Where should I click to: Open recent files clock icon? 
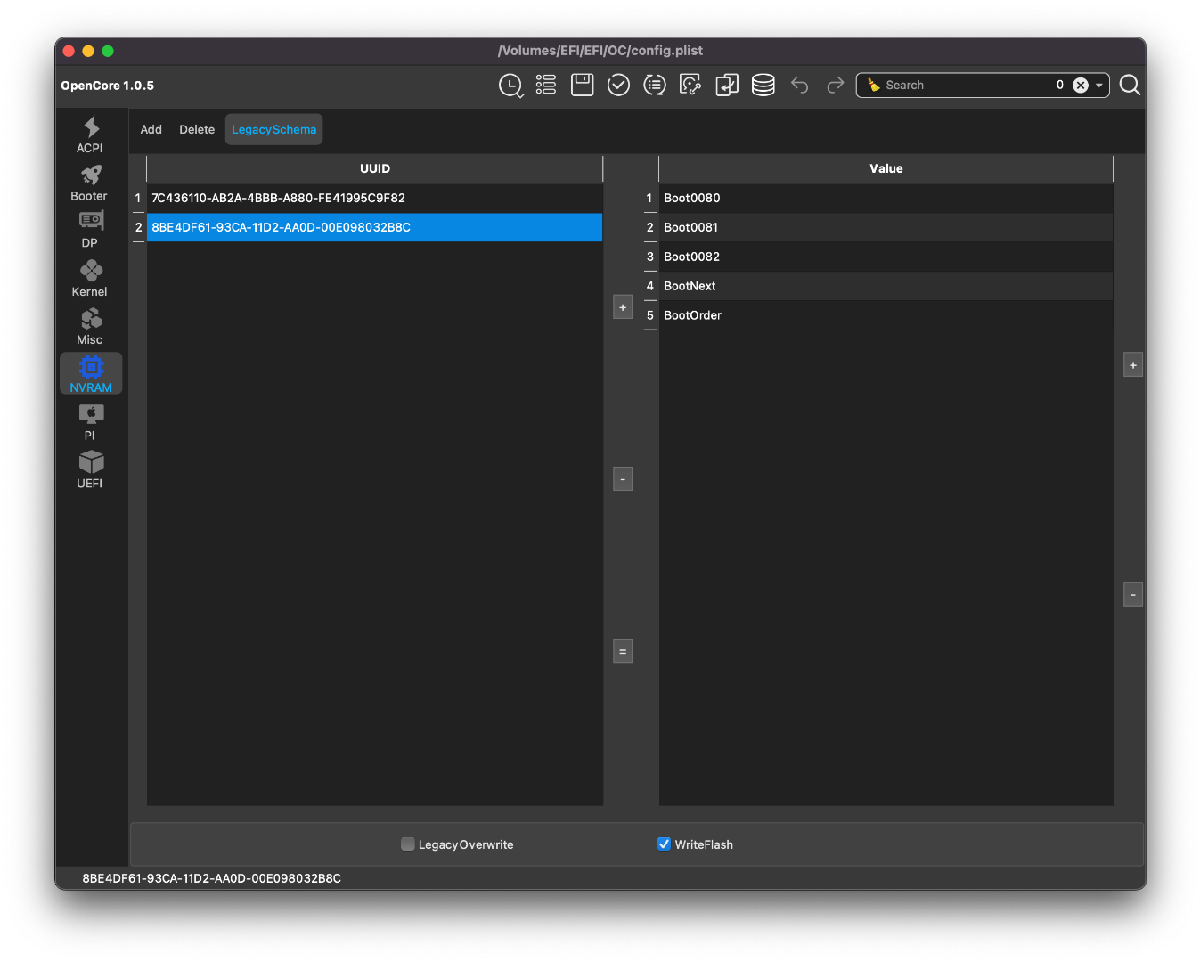(510, 85)
